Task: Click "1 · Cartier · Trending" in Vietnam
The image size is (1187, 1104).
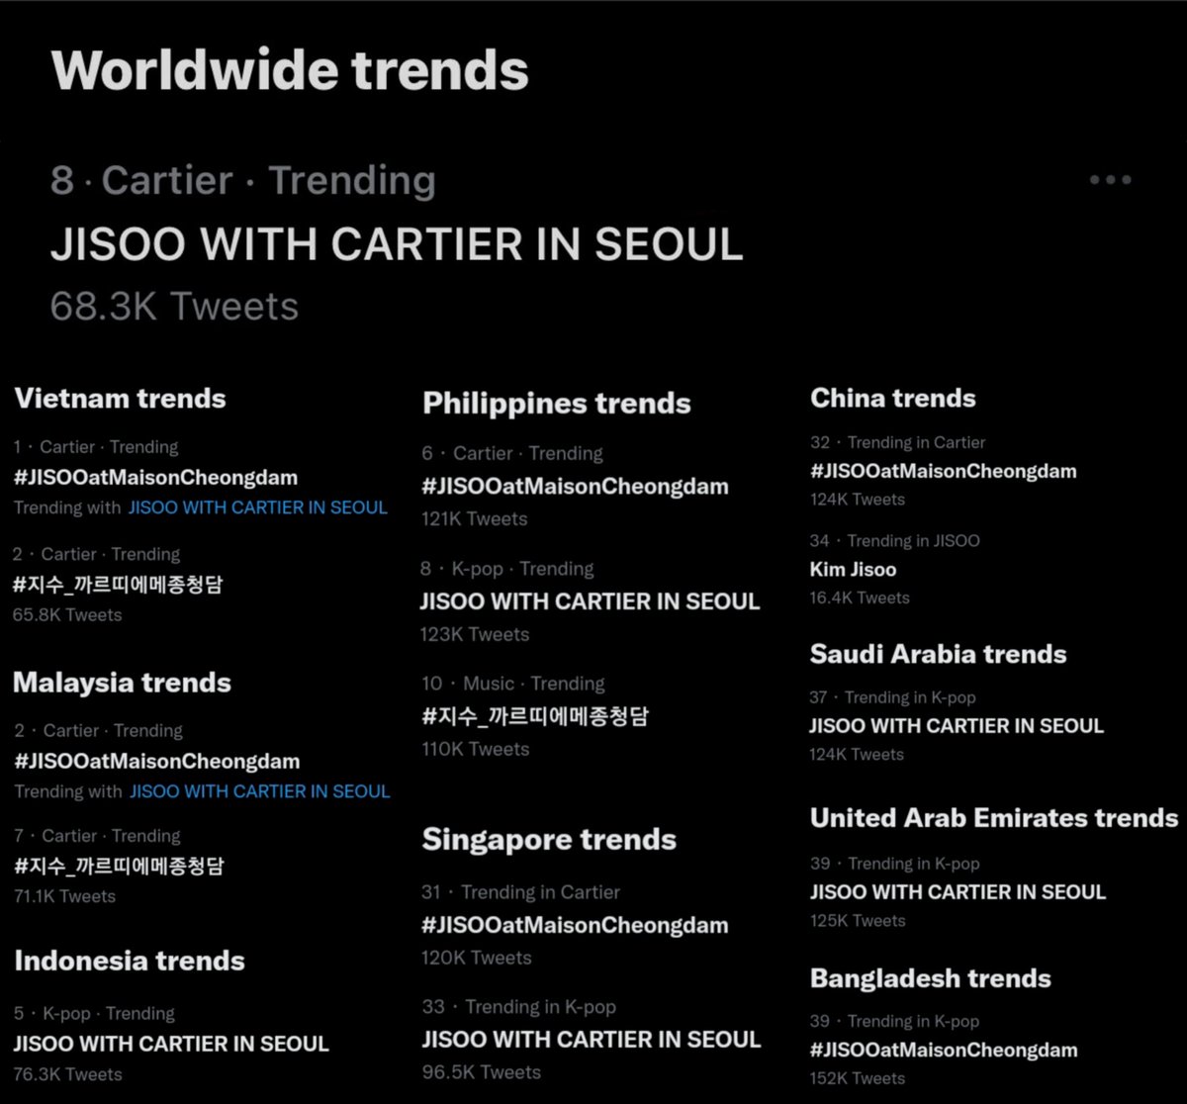Action: [96, 447]
